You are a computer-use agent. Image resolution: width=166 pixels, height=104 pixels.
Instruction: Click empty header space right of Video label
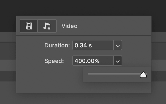coord(114,26)
